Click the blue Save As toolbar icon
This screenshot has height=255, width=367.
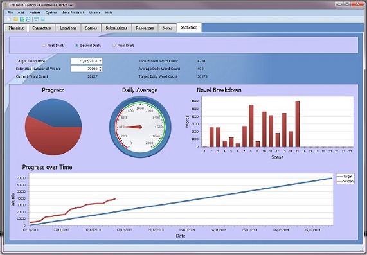pos(28,19)
